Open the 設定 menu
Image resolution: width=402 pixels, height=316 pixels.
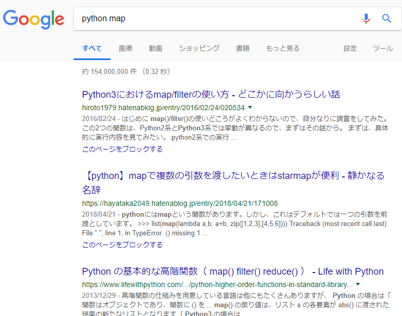350,48
